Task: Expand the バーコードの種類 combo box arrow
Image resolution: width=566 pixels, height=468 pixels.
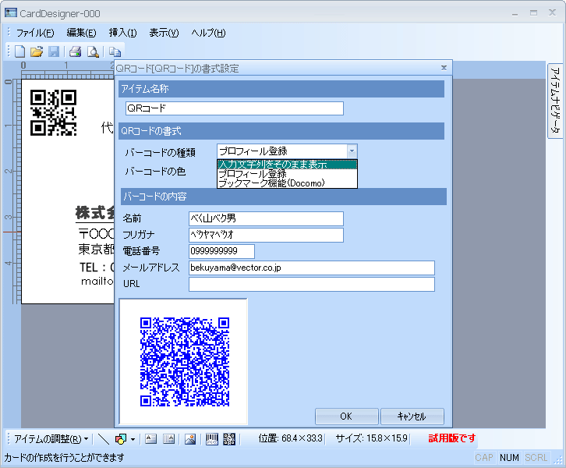Action: coord(352,151)
